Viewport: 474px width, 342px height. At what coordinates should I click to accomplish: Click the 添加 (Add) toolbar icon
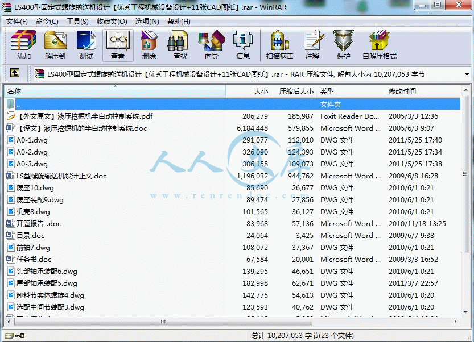click(23, 45)
